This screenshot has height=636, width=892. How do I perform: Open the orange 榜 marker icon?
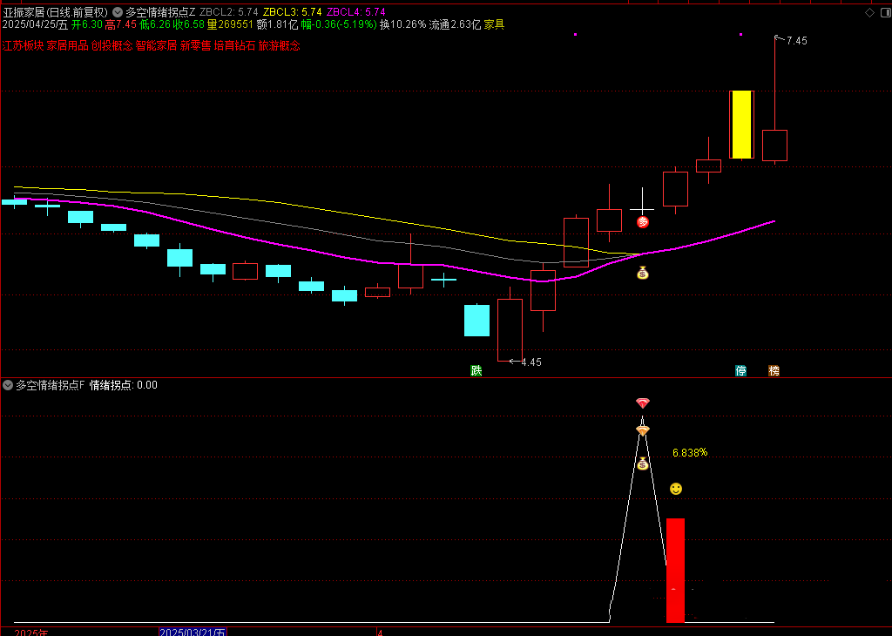point(774,370)
